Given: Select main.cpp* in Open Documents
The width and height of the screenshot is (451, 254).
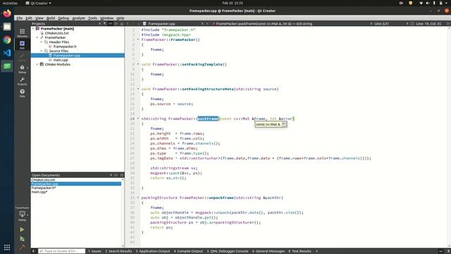Looking at the screenshot, I should (x=39, y=192).
